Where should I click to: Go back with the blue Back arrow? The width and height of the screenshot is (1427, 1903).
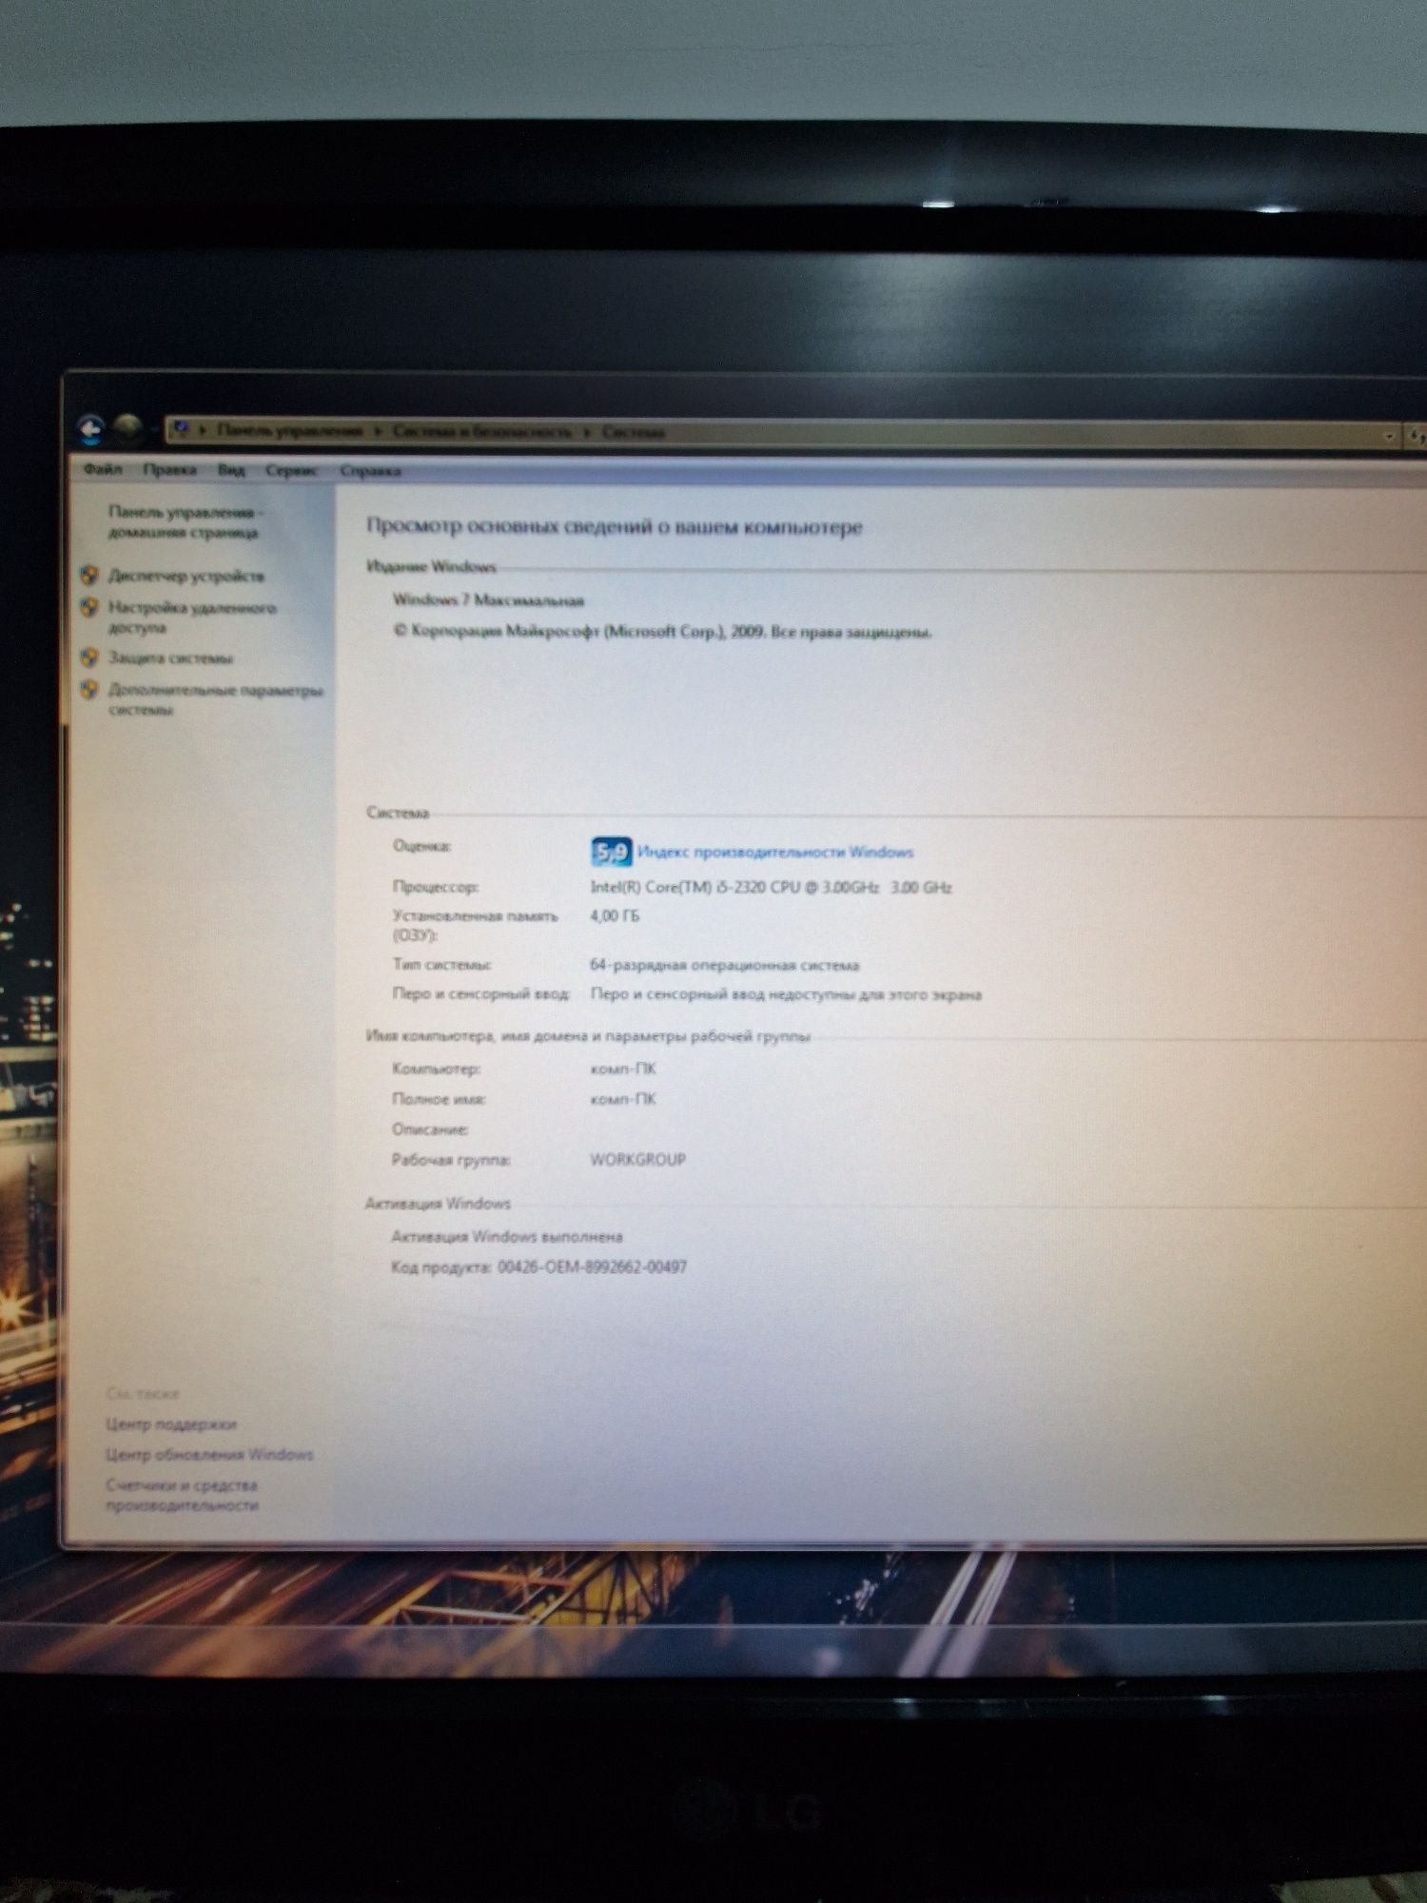pyautogui.click(x=91, y=430)
